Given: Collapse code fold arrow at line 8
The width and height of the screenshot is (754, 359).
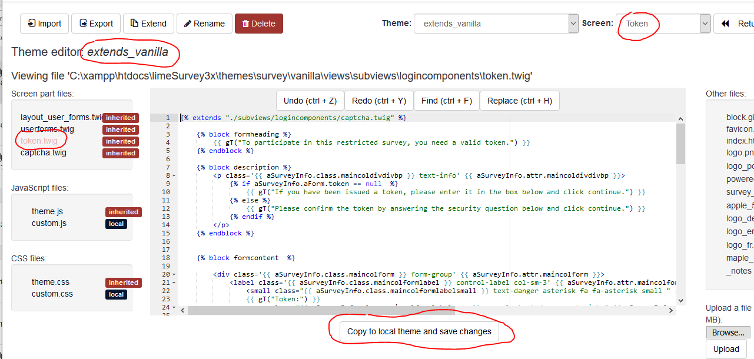Looking at the screenshot, I should point(174,175).
